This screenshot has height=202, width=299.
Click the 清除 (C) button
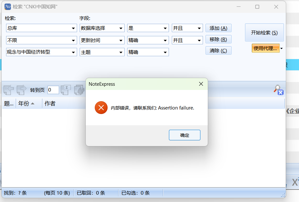click(218, 50)
